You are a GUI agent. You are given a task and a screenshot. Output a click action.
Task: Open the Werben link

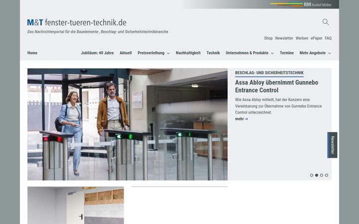tap(302, 38)
